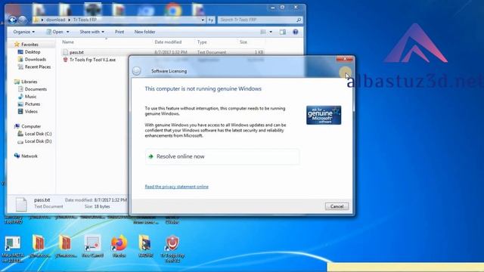Screen dimensions: 484x272
Task: Open the Organize menu in Explorer
Action: click(x=23, y=32)
